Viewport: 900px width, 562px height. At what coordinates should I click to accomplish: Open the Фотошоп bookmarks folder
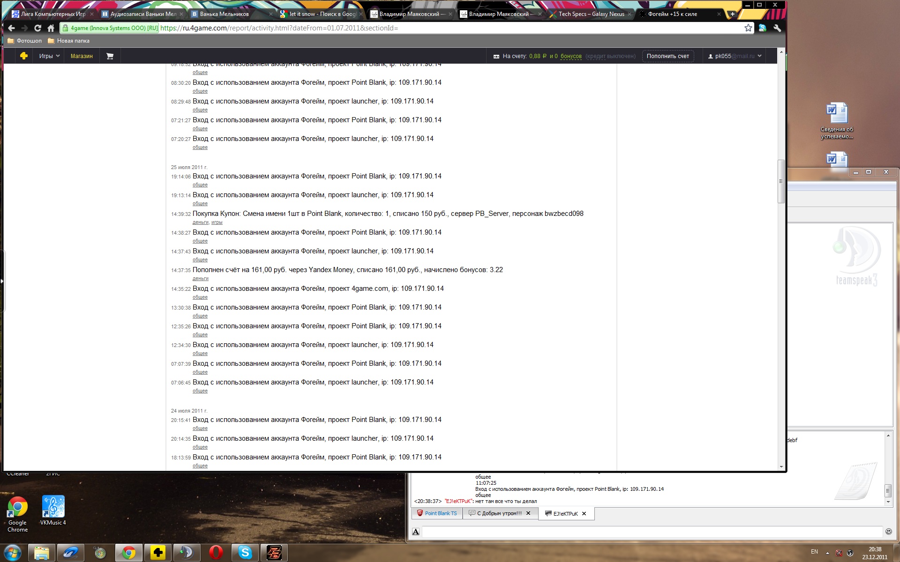(25, 41)
